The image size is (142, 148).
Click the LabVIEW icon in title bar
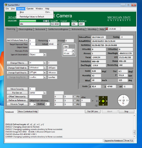click(x=6, y=5)
